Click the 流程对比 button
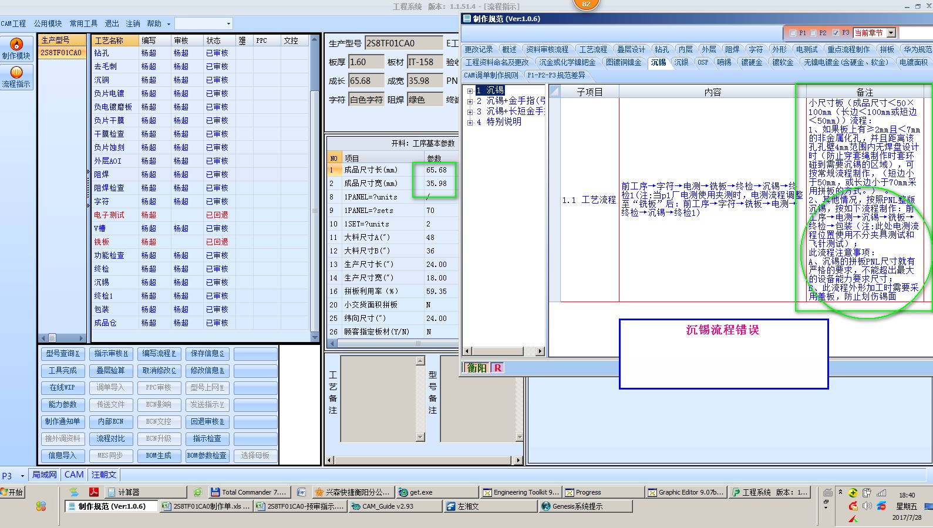Screen dimensions: 933x528 click(x=110, y=438)
